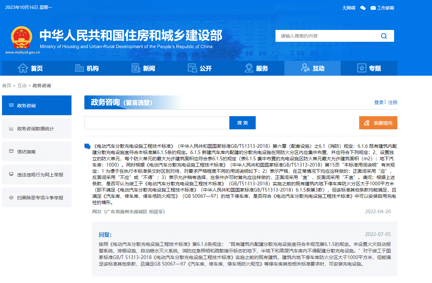Select 信访指南 in the sidebar
The height and width of the screenshot is (283, 432).
click(37, 151)
